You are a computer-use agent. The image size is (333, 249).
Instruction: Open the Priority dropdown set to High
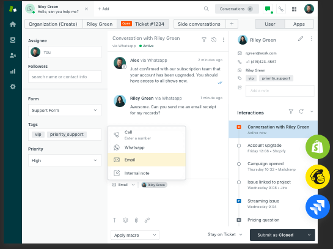pyautogui.click(x=65, y=160)
